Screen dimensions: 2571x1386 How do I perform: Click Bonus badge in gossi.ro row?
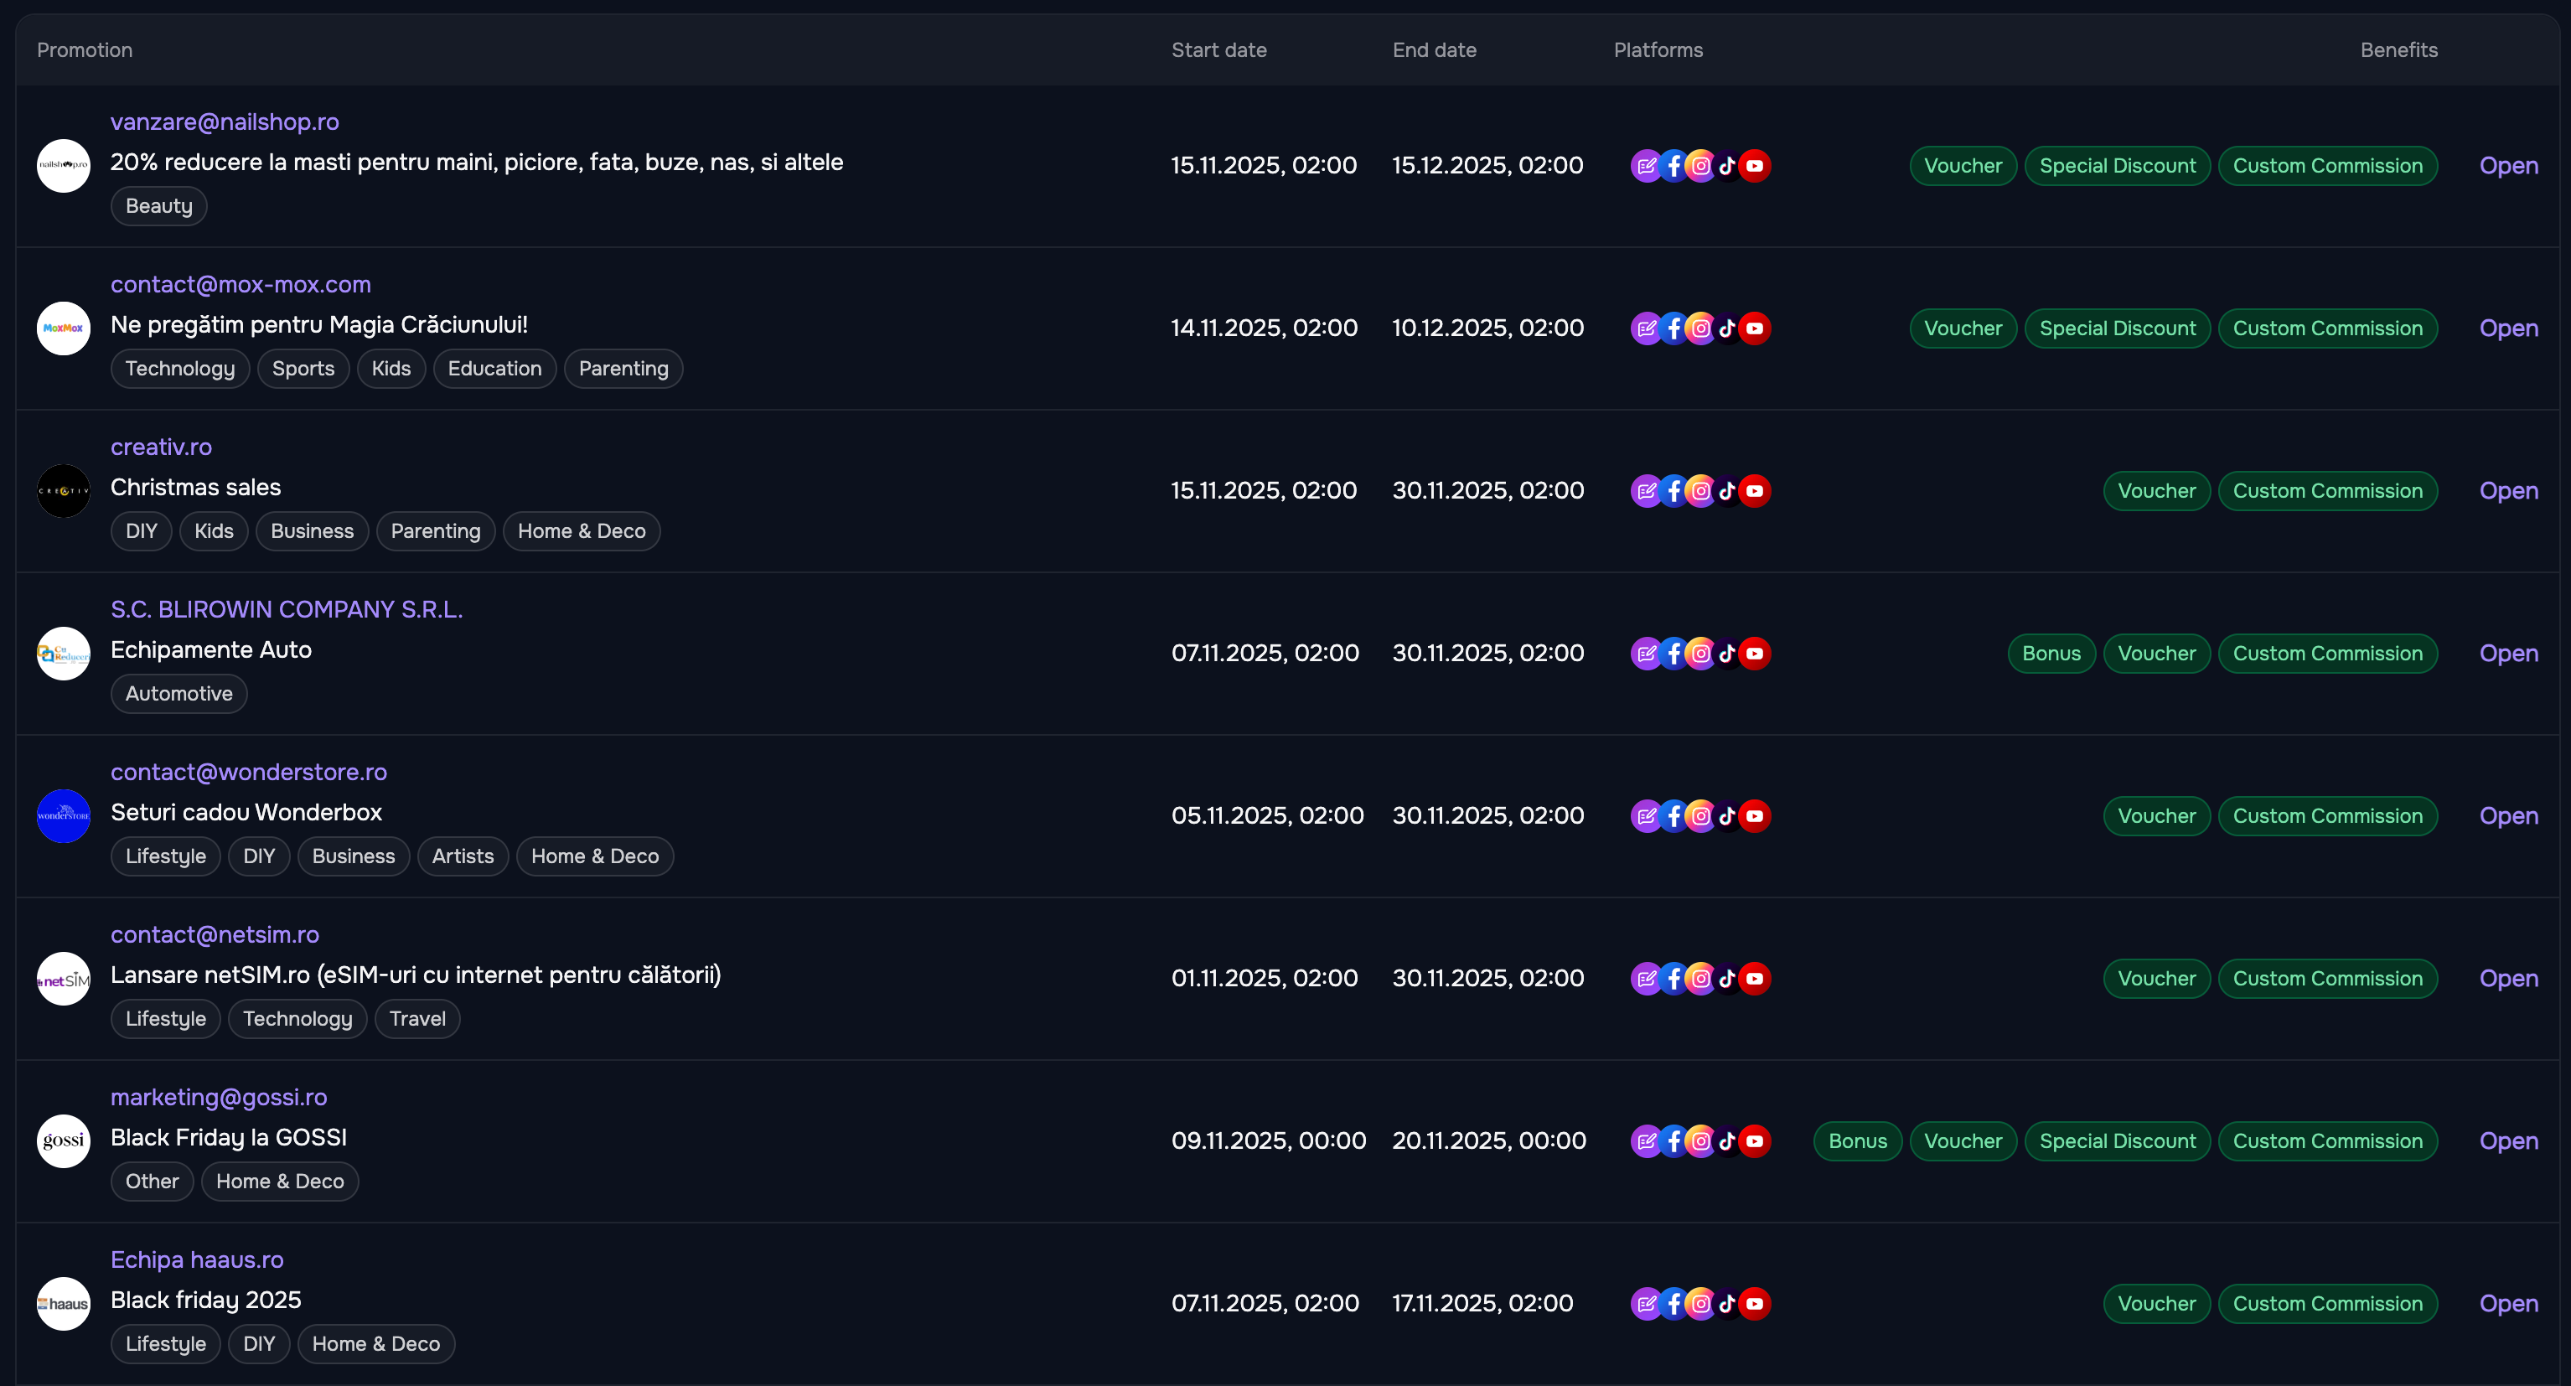(x=1857, y=1141)
